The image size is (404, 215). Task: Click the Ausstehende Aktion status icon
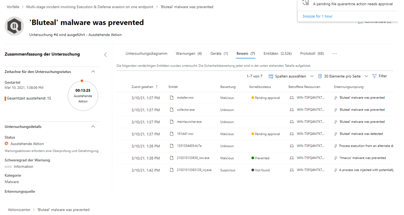click(7, 144)
